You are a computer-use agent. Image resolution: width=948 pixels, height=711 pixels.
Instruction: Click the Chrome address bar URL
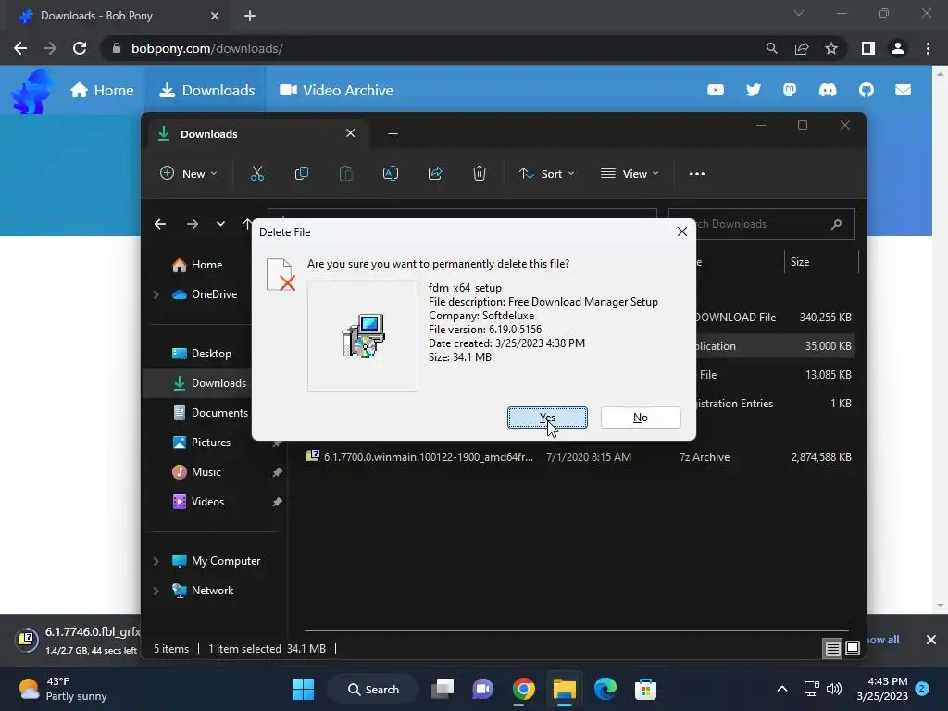206,48
